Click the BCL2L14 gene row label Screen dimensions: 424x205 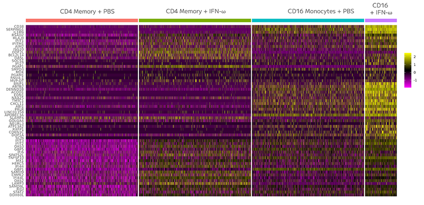[x=17, y=55]
